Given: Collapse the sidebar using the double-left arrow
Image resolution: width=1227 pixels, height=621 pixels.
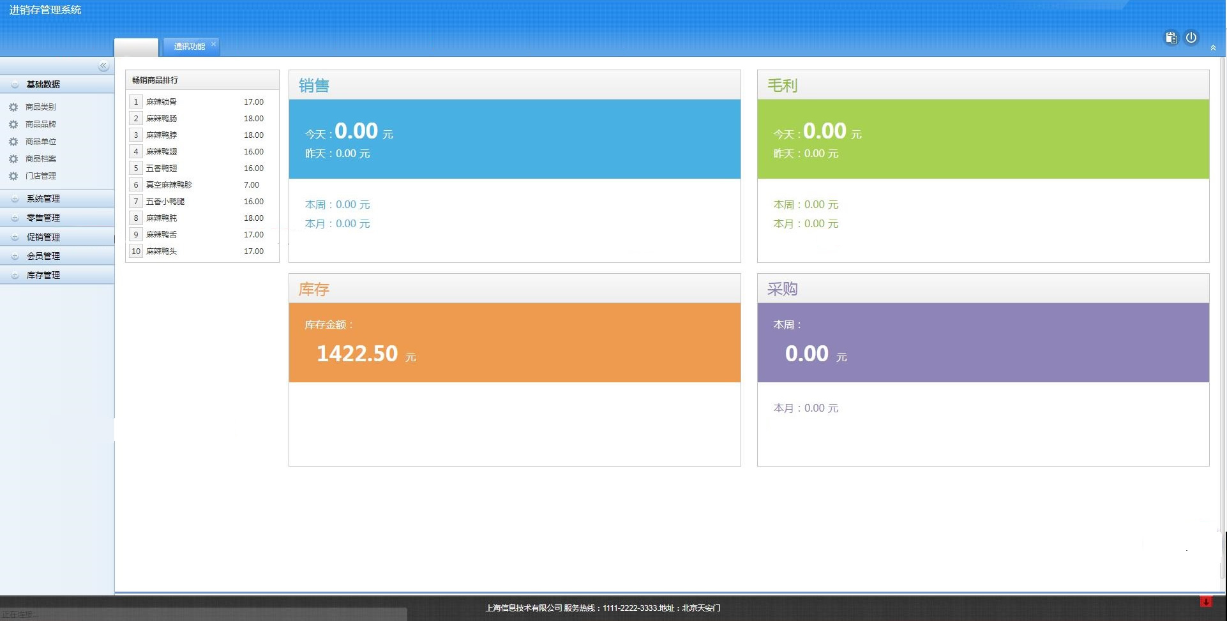Looking at the screenshot, I should pyautogui.click(x=103, y=66).
